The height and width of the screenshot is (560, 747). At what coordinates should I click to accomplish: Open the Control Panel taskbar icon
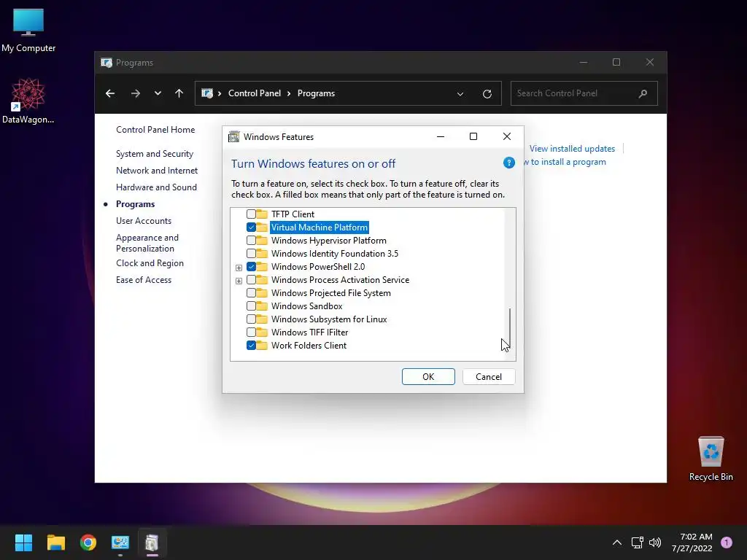pos(120,542)
